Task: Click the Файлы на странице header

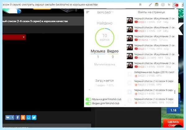Action: tap(151, 12)
